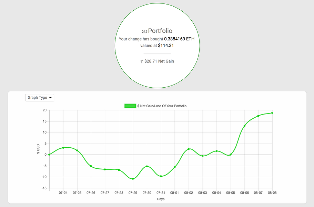Open the Graph Type dropdown

40,98
